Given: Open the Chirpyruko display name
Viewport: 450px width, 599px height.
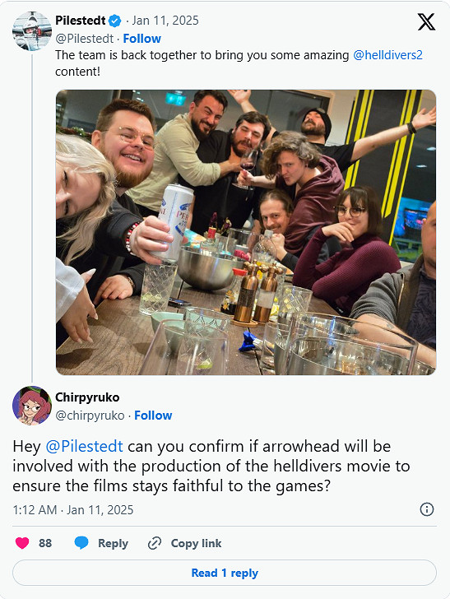Looking at the screenshot, I should (x=87, y=397).
